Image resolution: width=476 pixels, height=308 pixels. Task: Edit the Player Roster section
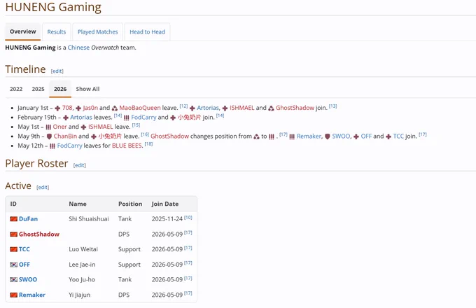80,165
